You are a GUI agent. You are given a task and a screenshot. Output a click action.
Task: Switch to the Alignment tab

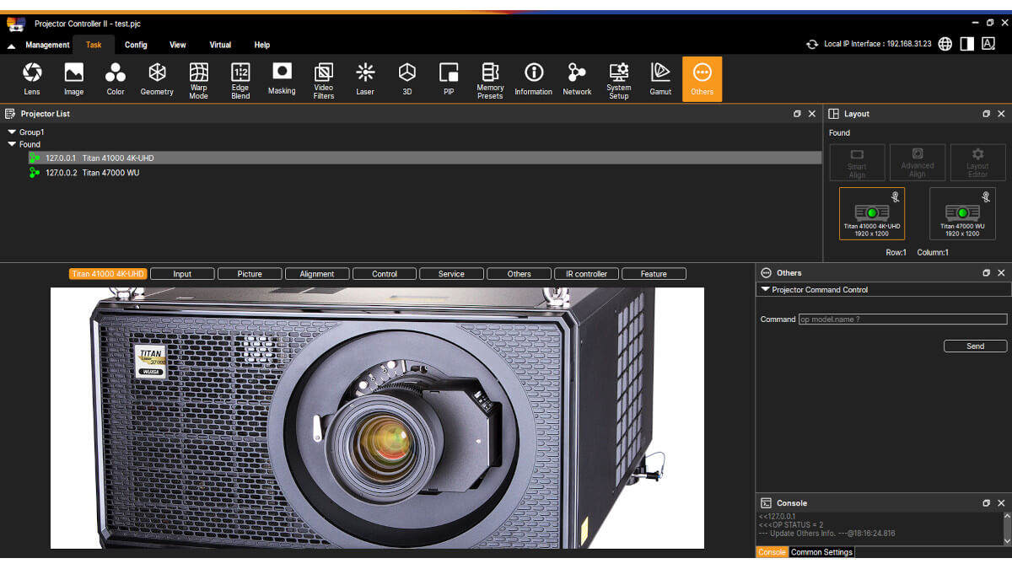[317, 274]
